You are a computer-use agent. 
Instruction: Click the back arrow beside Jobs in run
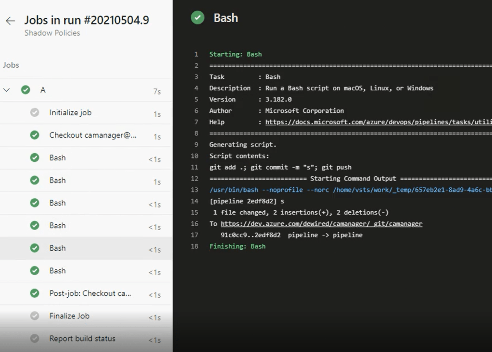(10, 21)
